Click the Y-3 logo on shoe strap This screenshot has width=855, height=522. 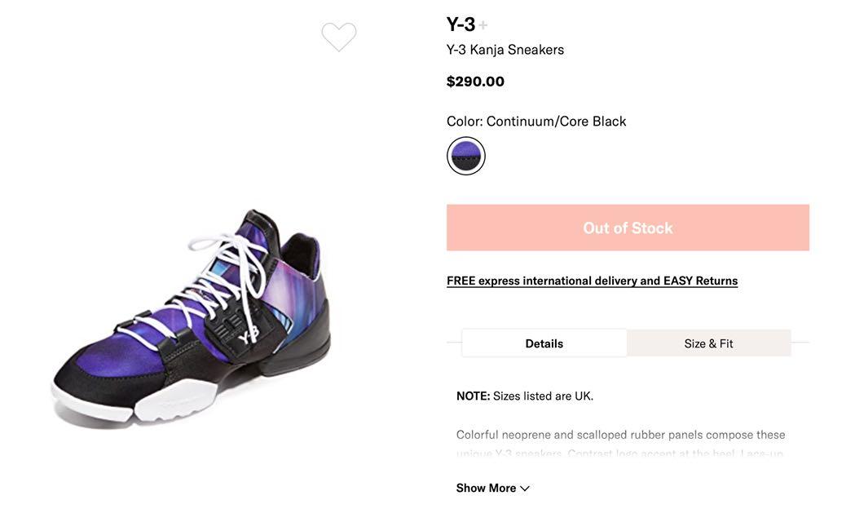tap(249, 335)
